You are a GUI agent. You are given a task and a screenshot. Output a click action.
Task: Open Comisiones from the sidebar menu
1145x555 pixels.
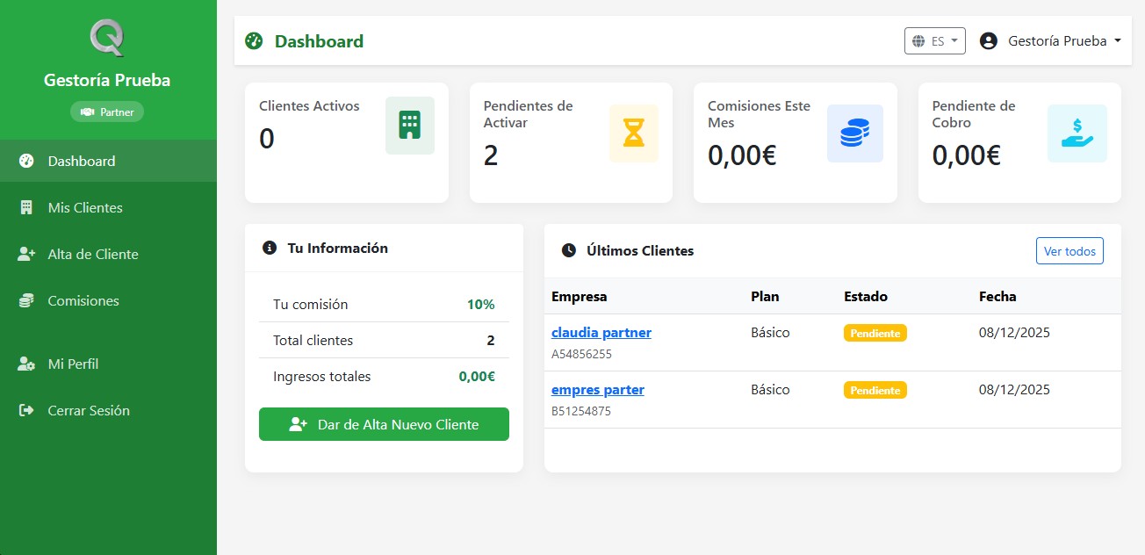point(83,300)
